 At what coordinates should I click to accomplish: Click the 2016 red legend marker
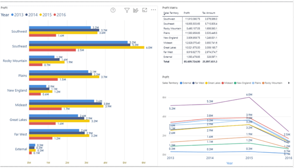pyautogui.click(x=55, y=15)
